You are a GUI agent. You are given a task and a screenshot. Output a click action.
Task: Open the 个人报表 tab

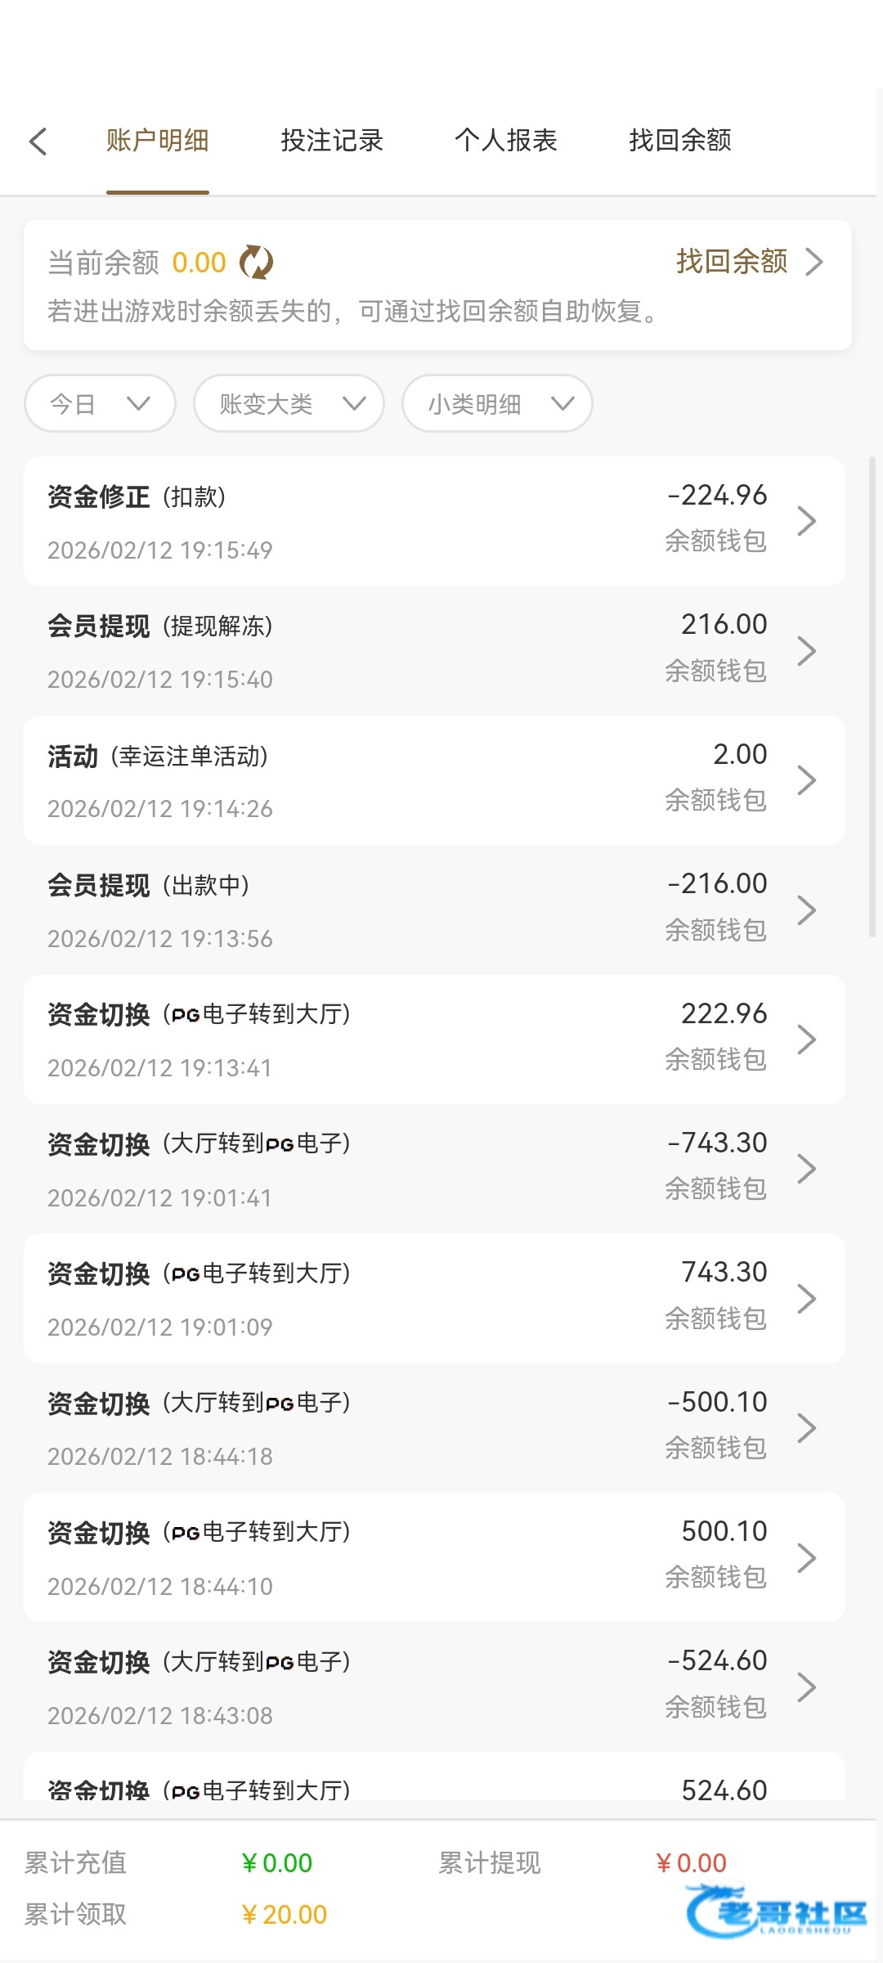coord(506,141)
